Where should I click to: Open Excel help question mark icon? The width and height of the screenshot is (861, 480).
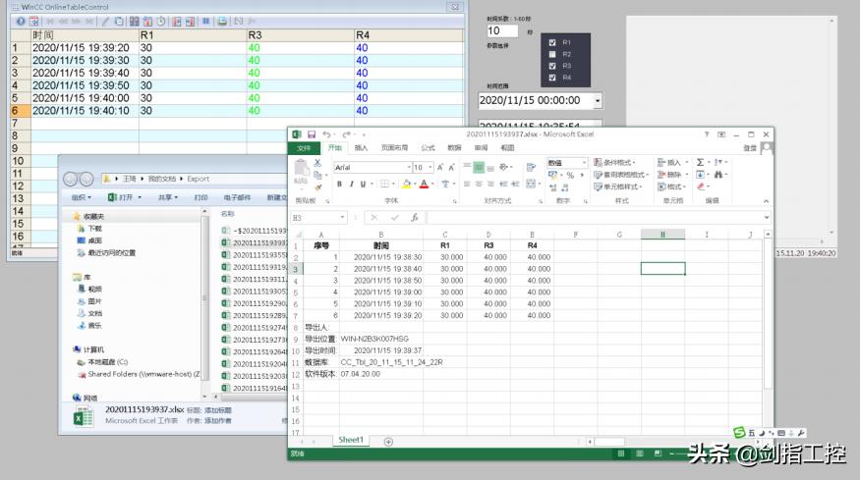706,134
